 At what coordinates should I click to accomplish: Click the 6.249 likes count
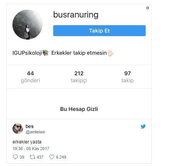pos(61,157)
